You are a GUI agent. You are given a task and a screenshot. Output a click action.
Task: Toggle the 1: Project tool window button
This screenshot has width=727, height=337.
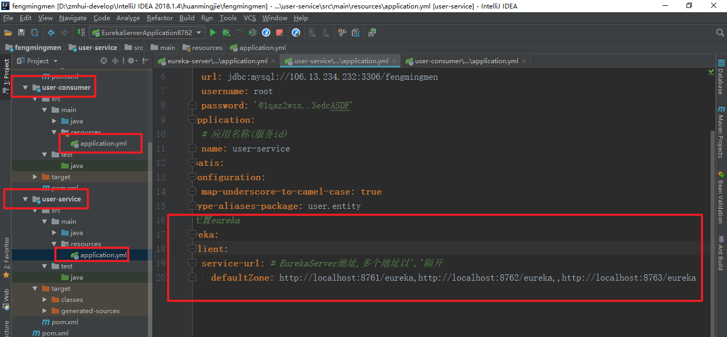click(6, 76)
